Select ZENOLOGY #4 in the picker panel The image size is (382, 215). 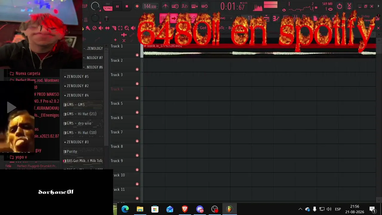point(84,95)
